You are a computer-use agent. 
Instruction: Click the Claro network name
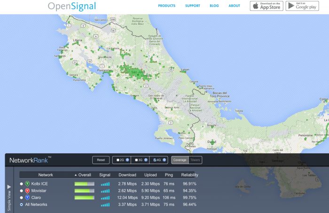pyautogui.click(x=36, y=197)
